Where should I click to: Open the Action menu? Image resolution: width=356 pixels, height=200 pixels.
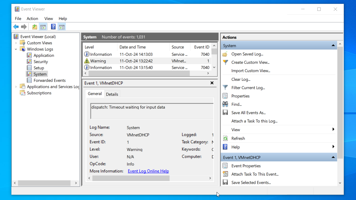tap(32, 19)
